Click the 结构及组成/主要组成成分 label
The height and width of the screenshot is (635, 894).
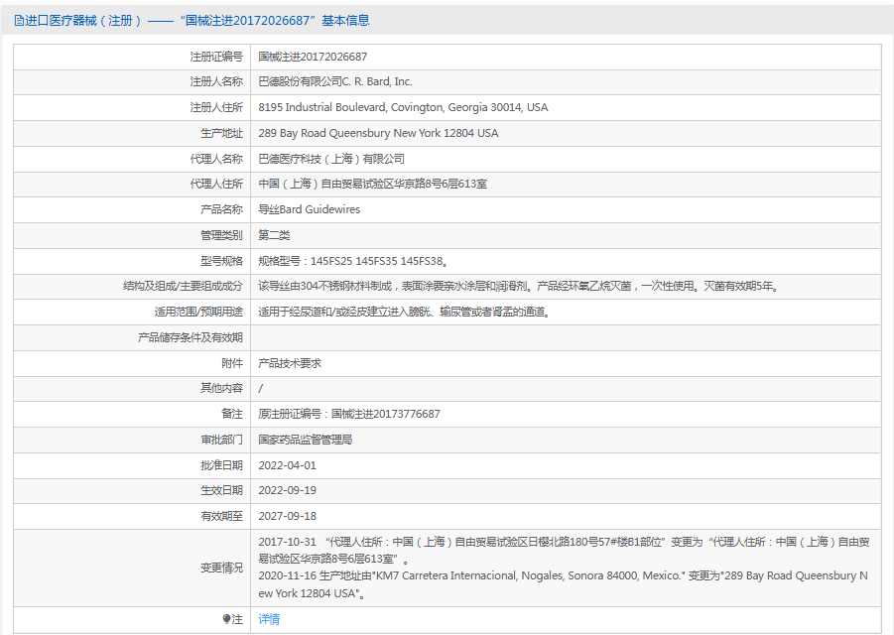(x=183, y=286)
